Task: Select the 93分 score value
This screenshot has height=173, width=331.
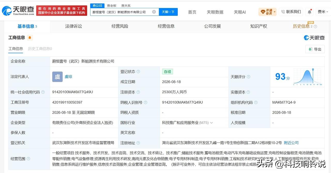Action: 282,77
